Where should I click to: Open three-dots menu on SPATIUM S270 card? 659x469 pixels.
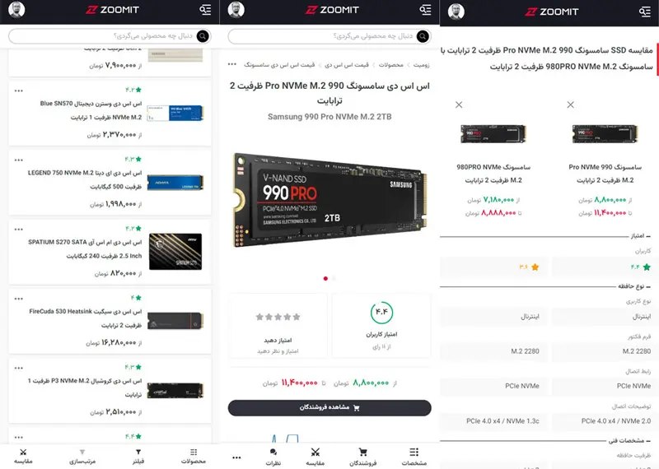pyautogui.click(x=18, y=230)
